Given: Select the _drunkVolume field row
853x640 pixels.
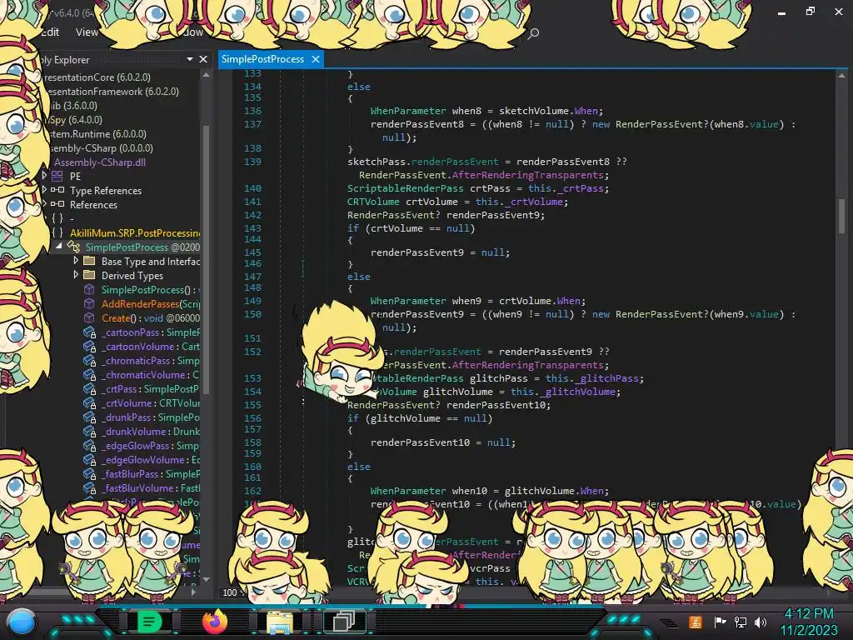Looking at the screenshot, I should [x=152, y=431].
